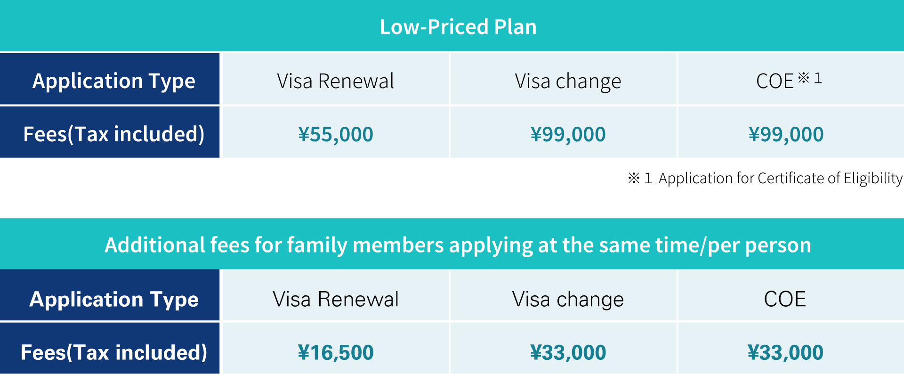Viewport: 904px width, 374px height.
Task: Select Application Type header in family members table
Action: pyautogui.click(x=113, y=299)
